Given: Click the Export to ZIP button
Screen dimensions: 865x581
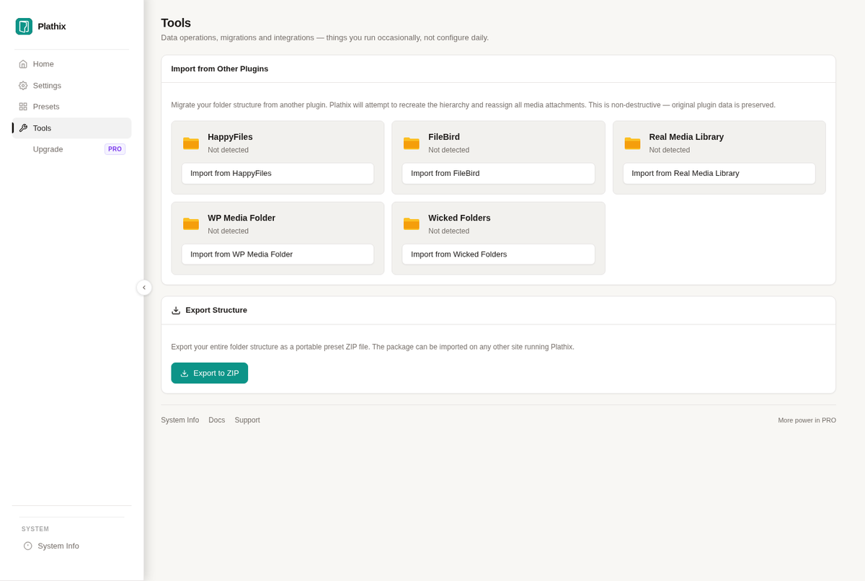Looking at the screenshot, I should (210, 373).
